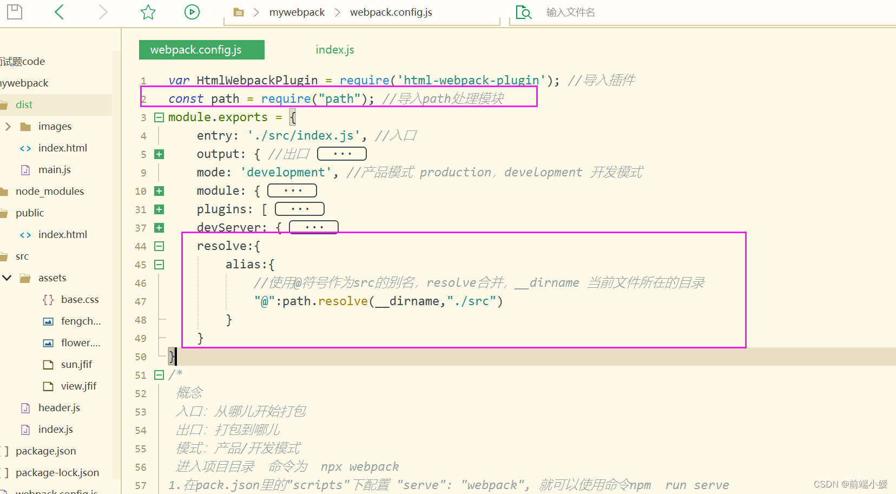The height and width of the screenshot is (494, 896).
Task: Select the dist folder
Action: [56, 104]
